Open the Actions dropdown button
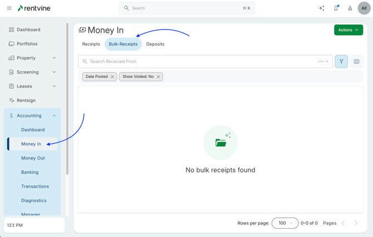Viewport: 373px width, 237px height. pos(349,30)
